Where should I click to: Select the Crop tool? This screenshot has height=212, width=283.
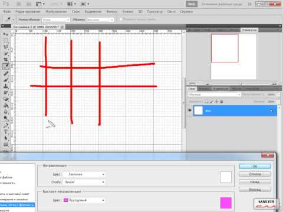(x=6, y=60)
